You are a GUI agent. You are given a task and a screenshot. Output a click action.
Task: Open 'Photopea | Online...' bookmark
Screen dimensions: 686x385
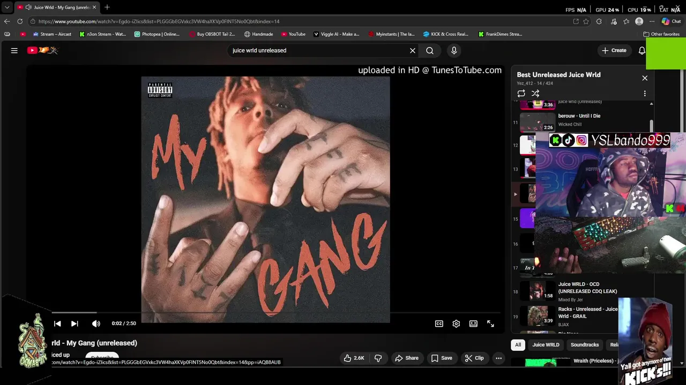click(157, 34)
